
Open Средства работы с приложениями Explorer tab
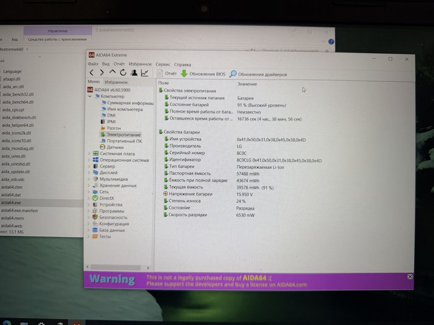(57, 39)
